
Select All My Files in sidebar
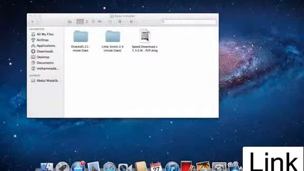pos(45,34)
